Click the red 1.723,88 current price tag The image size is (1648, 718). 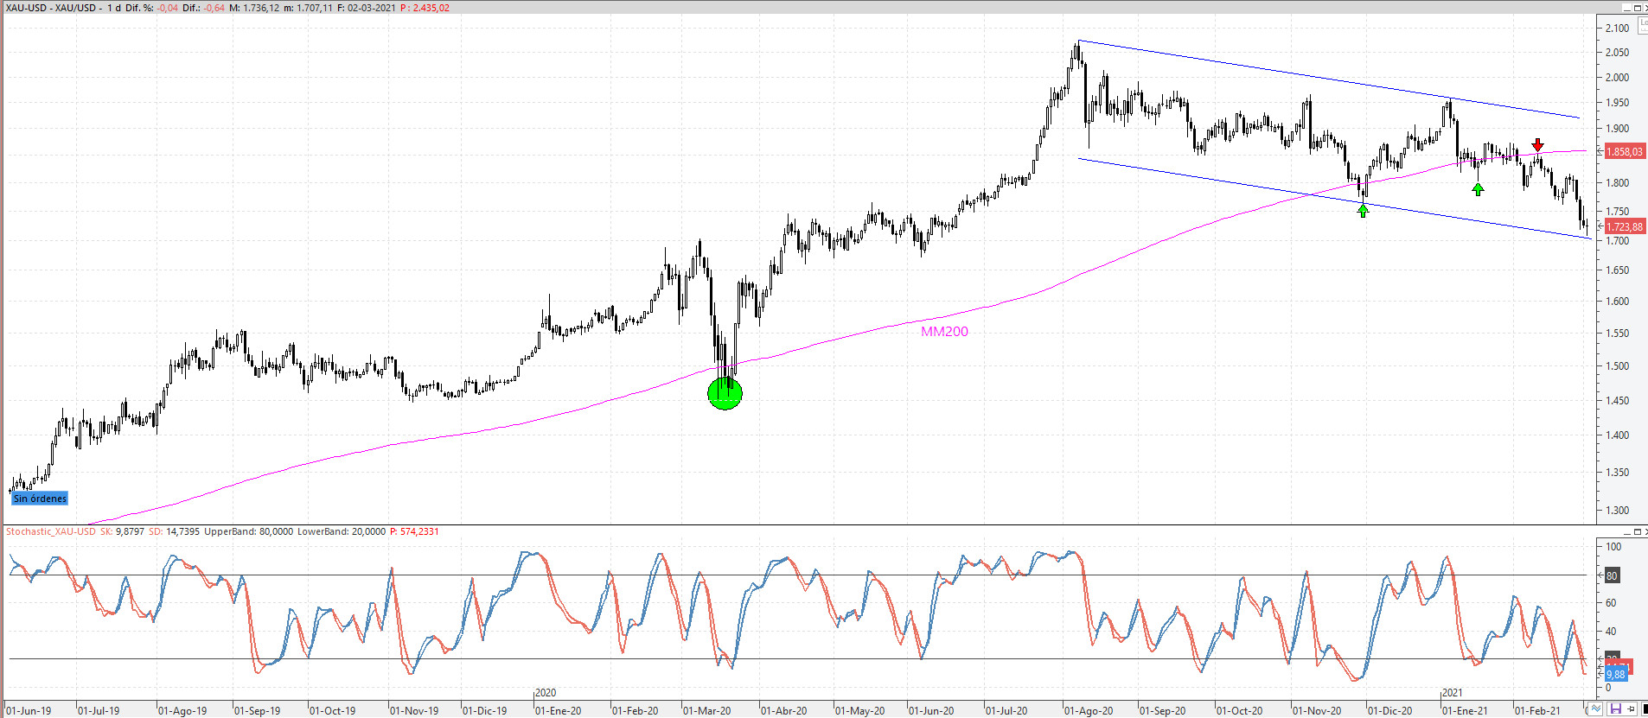(x=1625, y=227)
